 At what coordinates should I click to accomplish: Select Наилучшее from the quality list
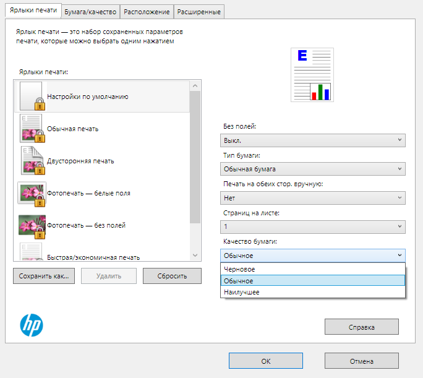[312, 292]
